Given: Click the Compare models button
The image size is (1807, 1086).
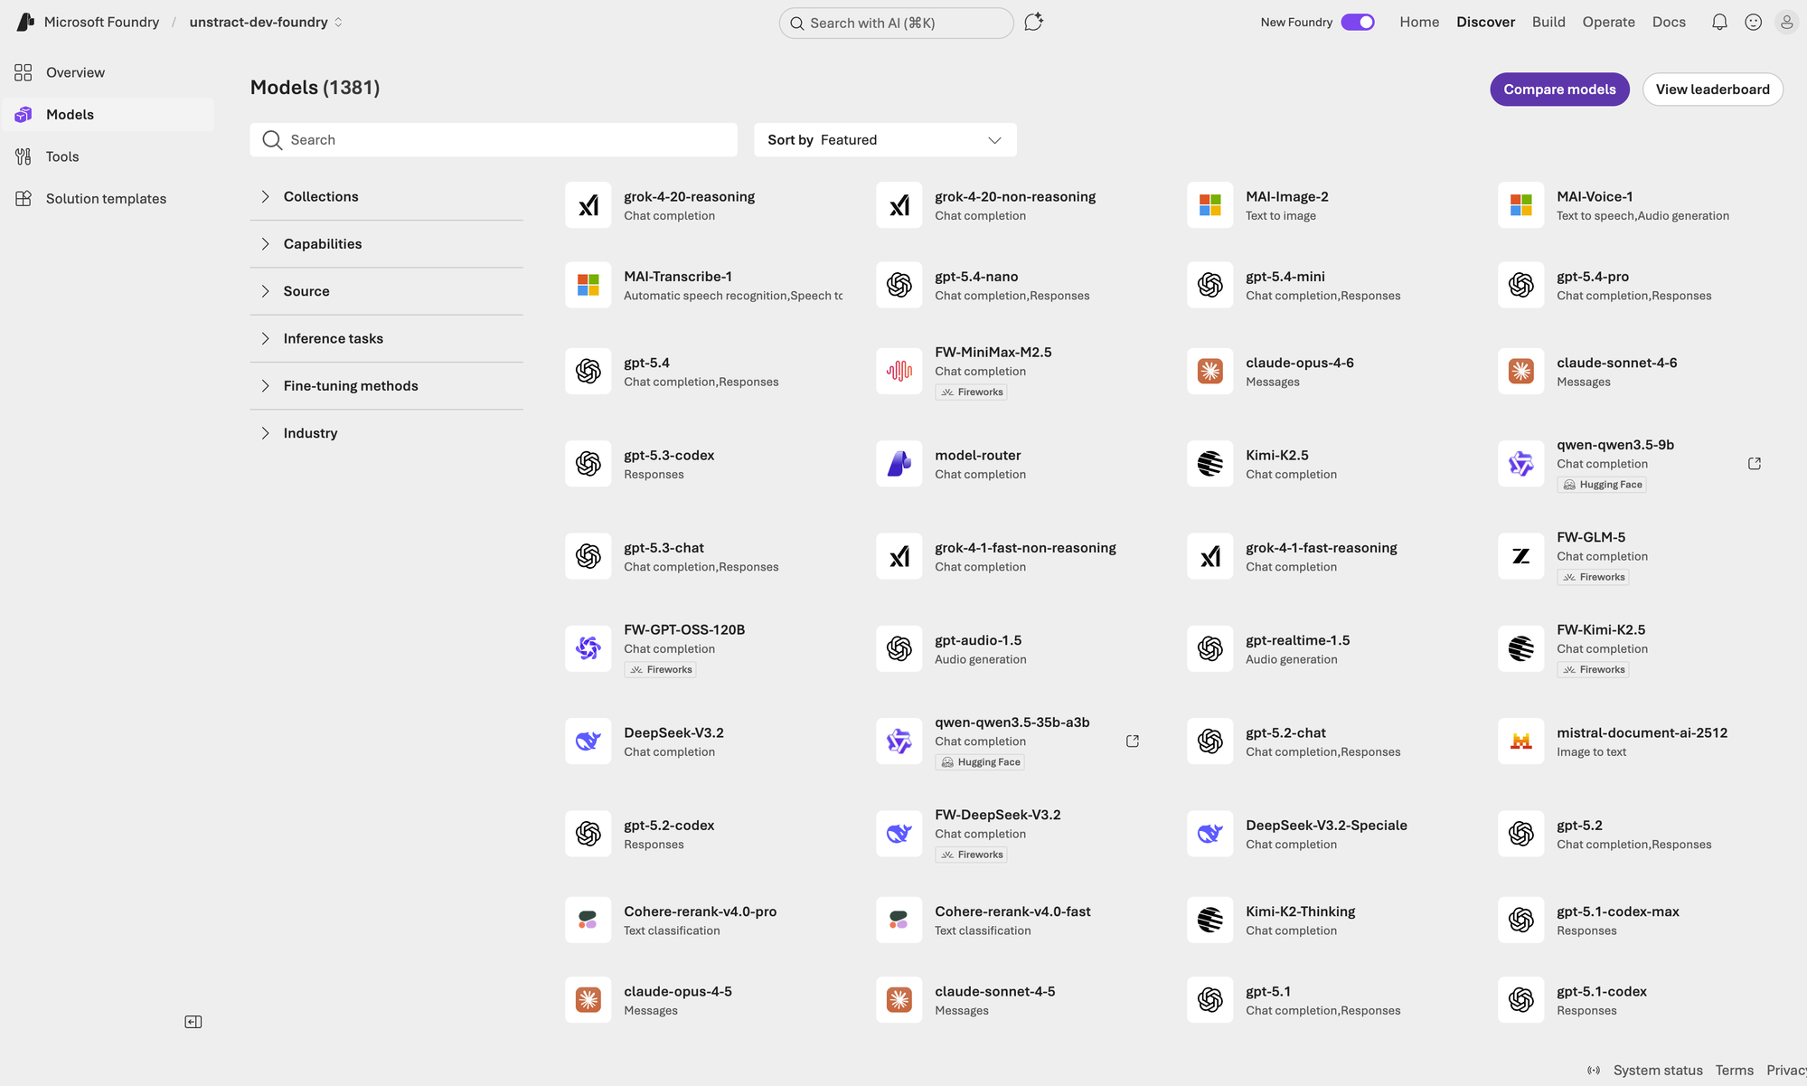Looking at the screenshot, I should pos(1558,89).
